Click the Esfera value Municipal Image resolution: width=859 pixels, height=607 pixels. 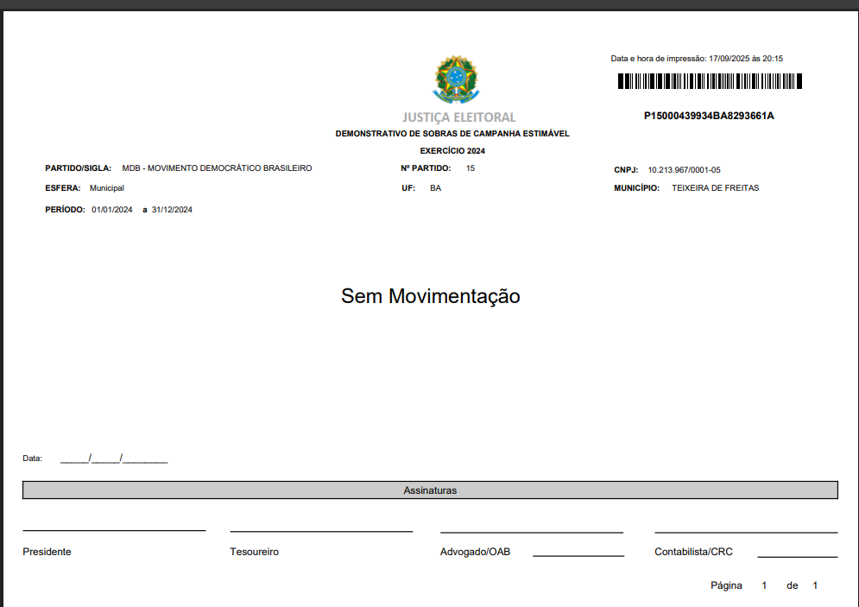coord(107,187)
